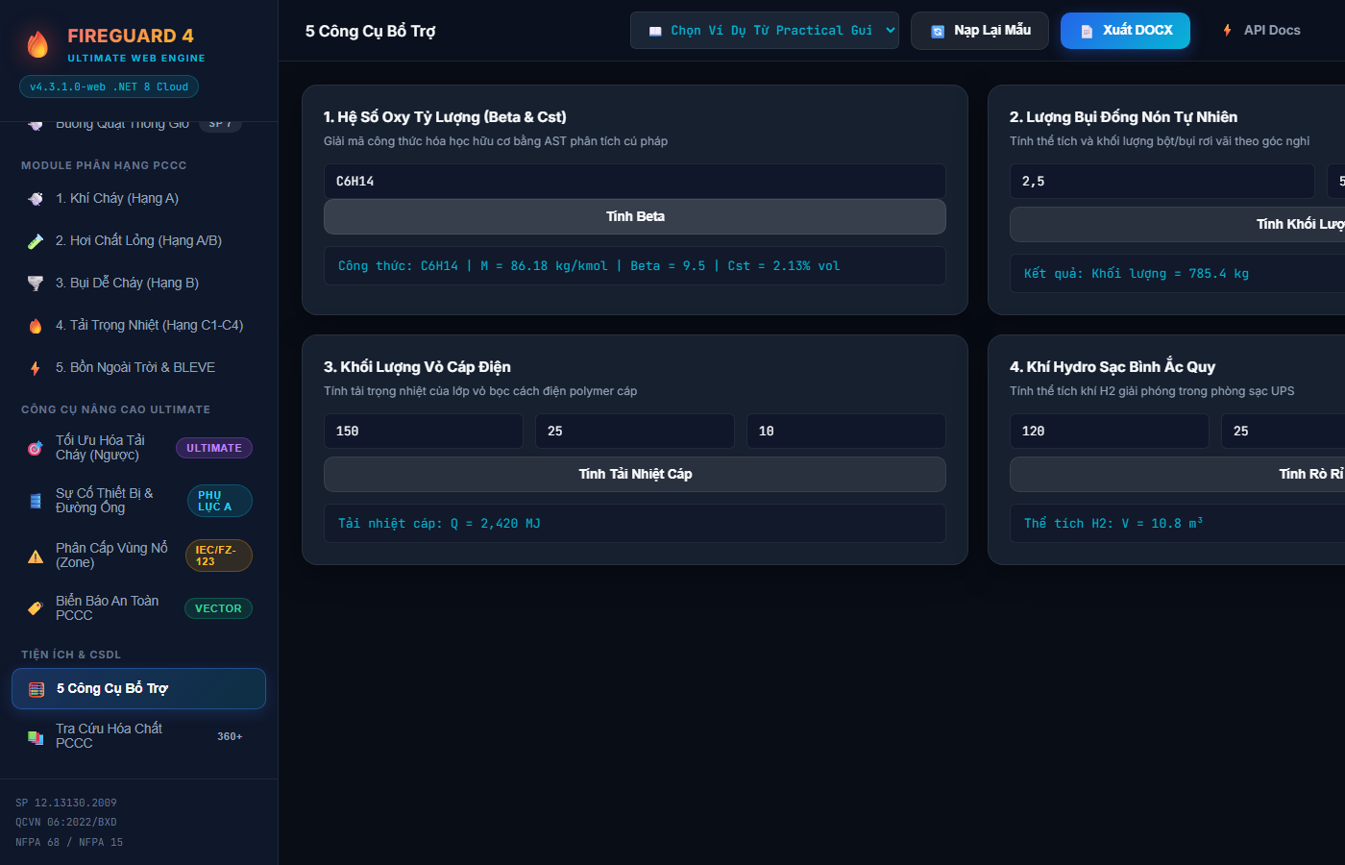Click the Tính Beta button
The width and height of the screenshot is (1345, 865).
(x=635, y=217)
